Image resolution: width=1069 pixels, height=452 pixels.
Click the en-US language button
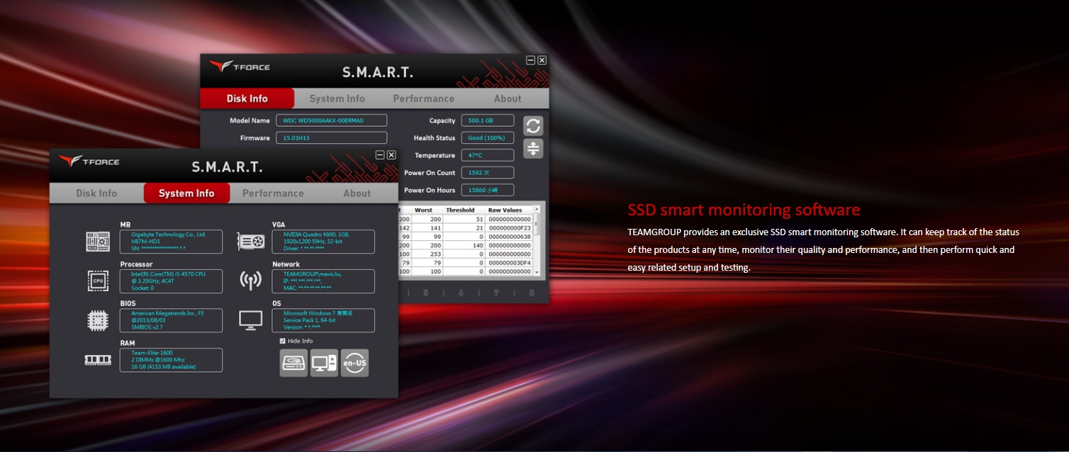pyautogui.click(x=354, y=363)
